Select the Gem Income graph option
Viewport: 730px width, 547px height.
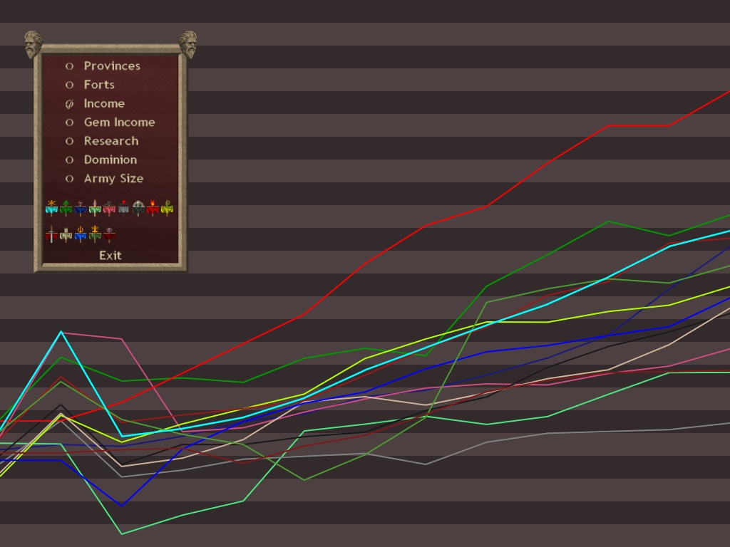pos(110,123)
